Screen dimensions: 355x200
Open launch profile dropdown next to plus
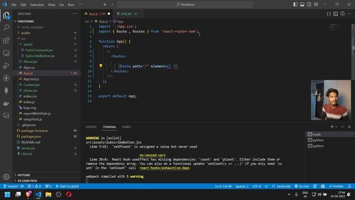coord(337,127)
